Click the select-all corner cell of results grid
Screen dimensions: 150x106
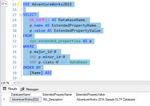[x=6, y=95]
